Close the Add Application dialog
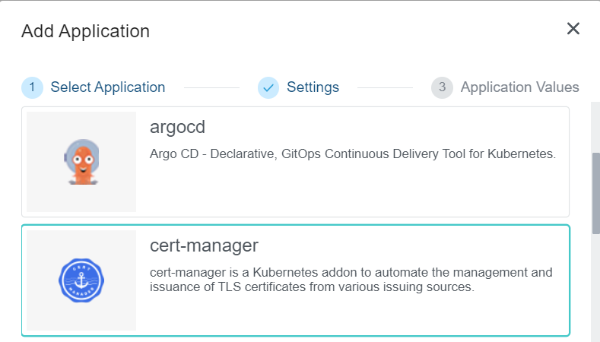 coord(573,29)
